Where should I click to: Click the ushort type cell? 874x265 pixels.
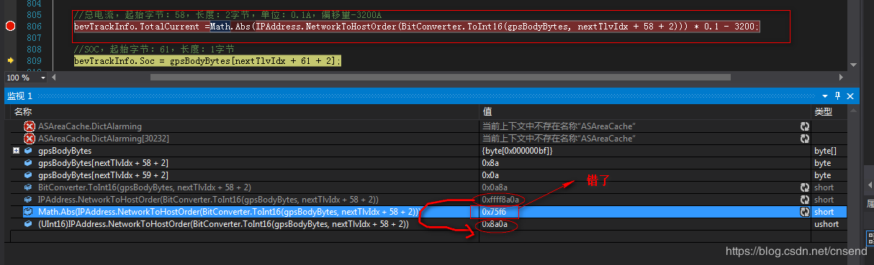pos(826,224)
